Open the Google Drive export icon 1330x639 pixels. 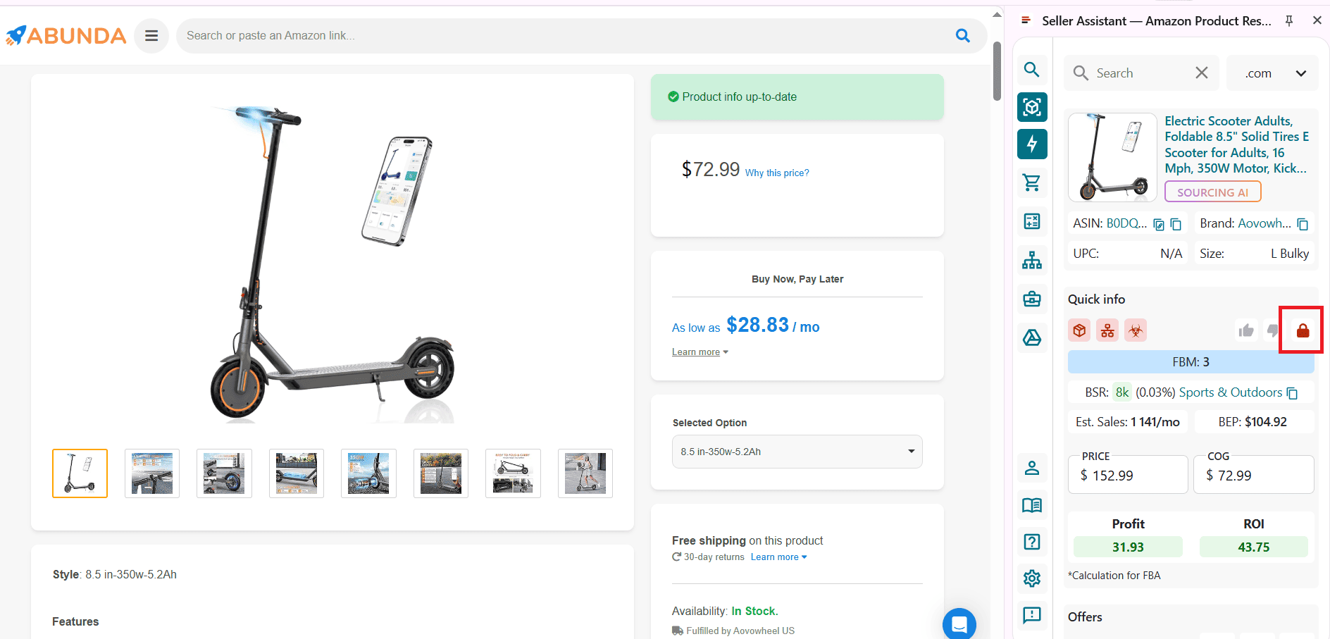[1031, 337]
